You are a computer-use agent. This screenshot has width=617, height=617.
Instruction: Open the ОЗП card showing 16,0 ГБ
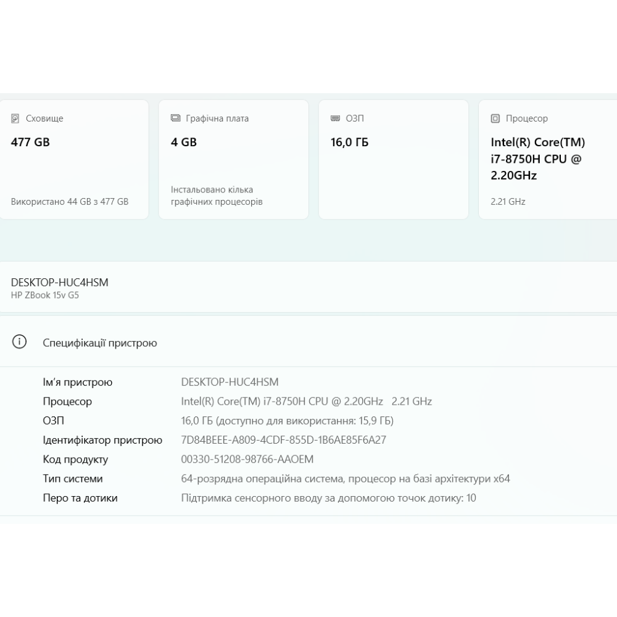coord(393,160)
